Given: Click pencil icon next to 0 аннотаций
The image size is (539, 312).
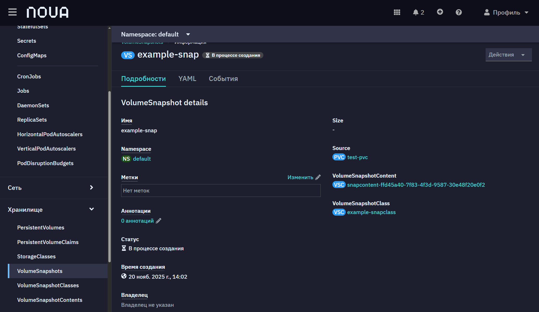Looking at the screenshot, I should point(159,221).
